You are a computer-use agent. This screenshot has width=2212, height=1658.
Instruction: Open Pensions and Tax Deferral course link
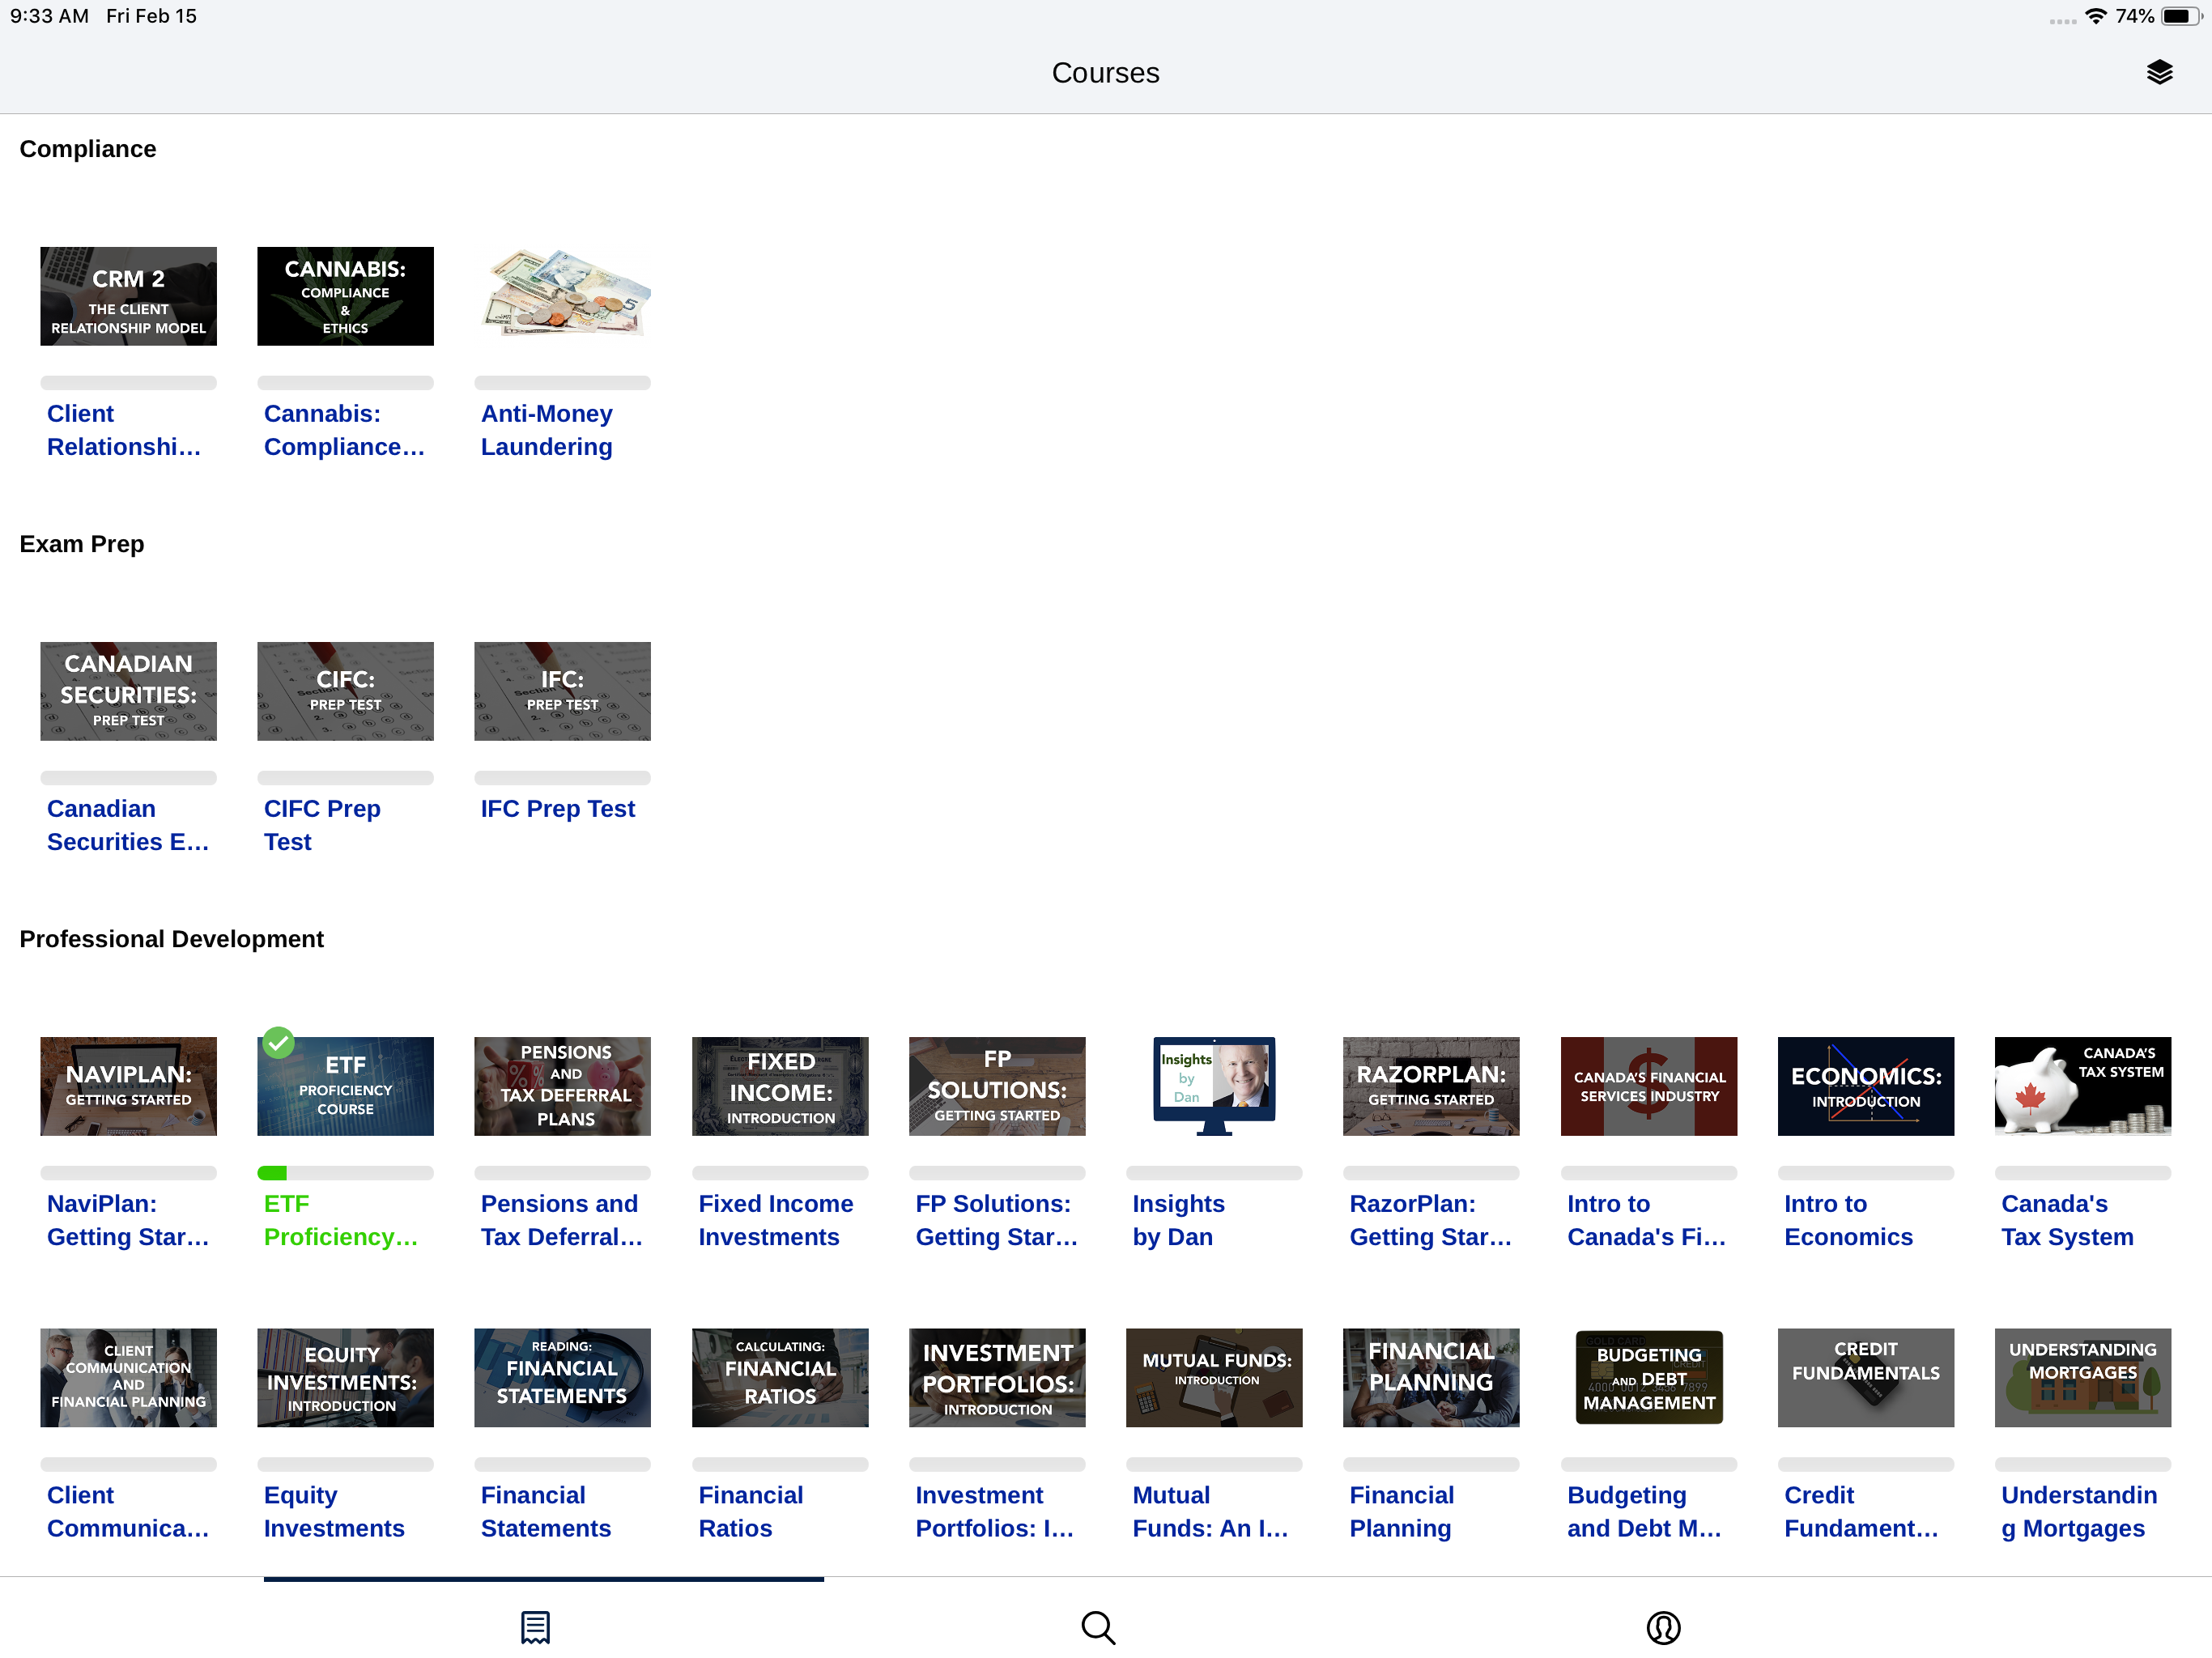[562, 1220]
